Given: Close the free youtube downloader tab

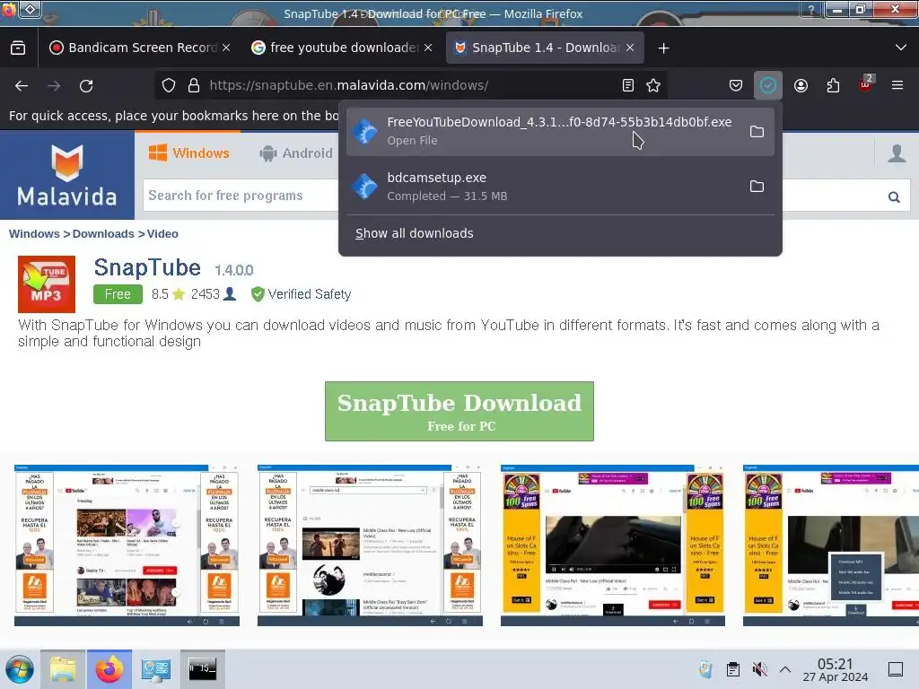Looking at the screenshot, I should click(x=428, y=48).
